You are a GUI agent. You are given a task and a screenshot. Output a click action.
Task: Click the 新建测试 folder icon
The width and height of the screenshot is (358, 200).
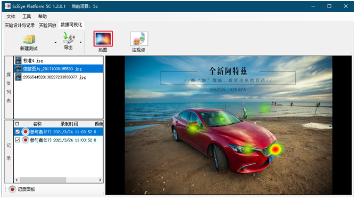tap(29, 39)
